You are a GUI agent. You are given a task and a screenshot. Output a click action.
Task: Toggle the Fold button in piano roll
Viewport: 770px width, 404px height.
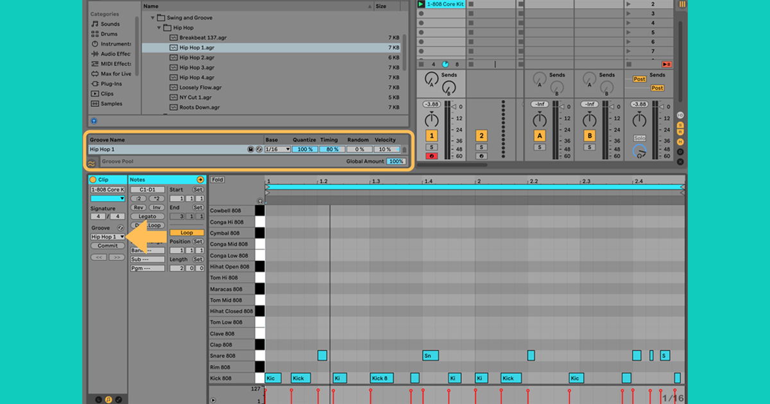coord(218,180)
